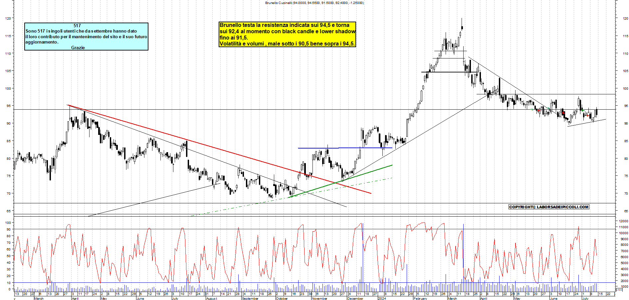Click the COPYRIGHT LABORSADEIPICCOLI.COM label
Image resolution: width=629 pixels, height=300 pixels.
click(x=549, y=207)
